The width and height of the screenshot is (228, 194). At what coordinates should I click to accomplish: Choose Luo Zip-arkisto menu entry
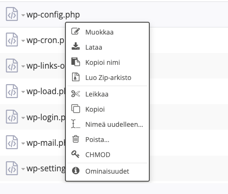[108, 78]
